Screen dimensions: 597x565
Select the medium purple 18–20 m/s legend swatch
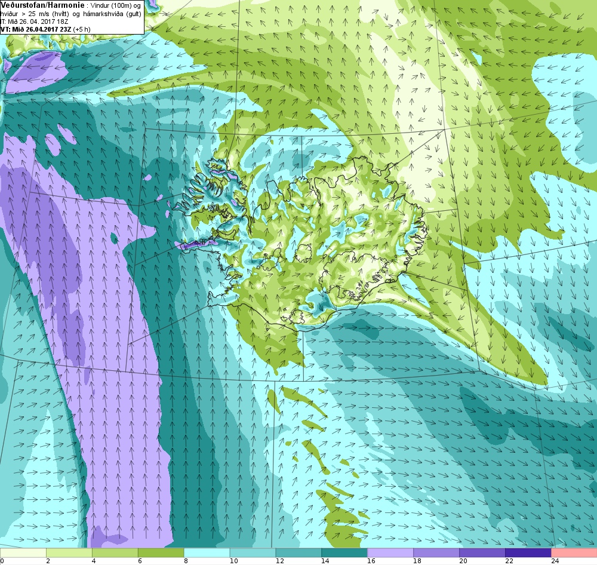pos(436,552)
